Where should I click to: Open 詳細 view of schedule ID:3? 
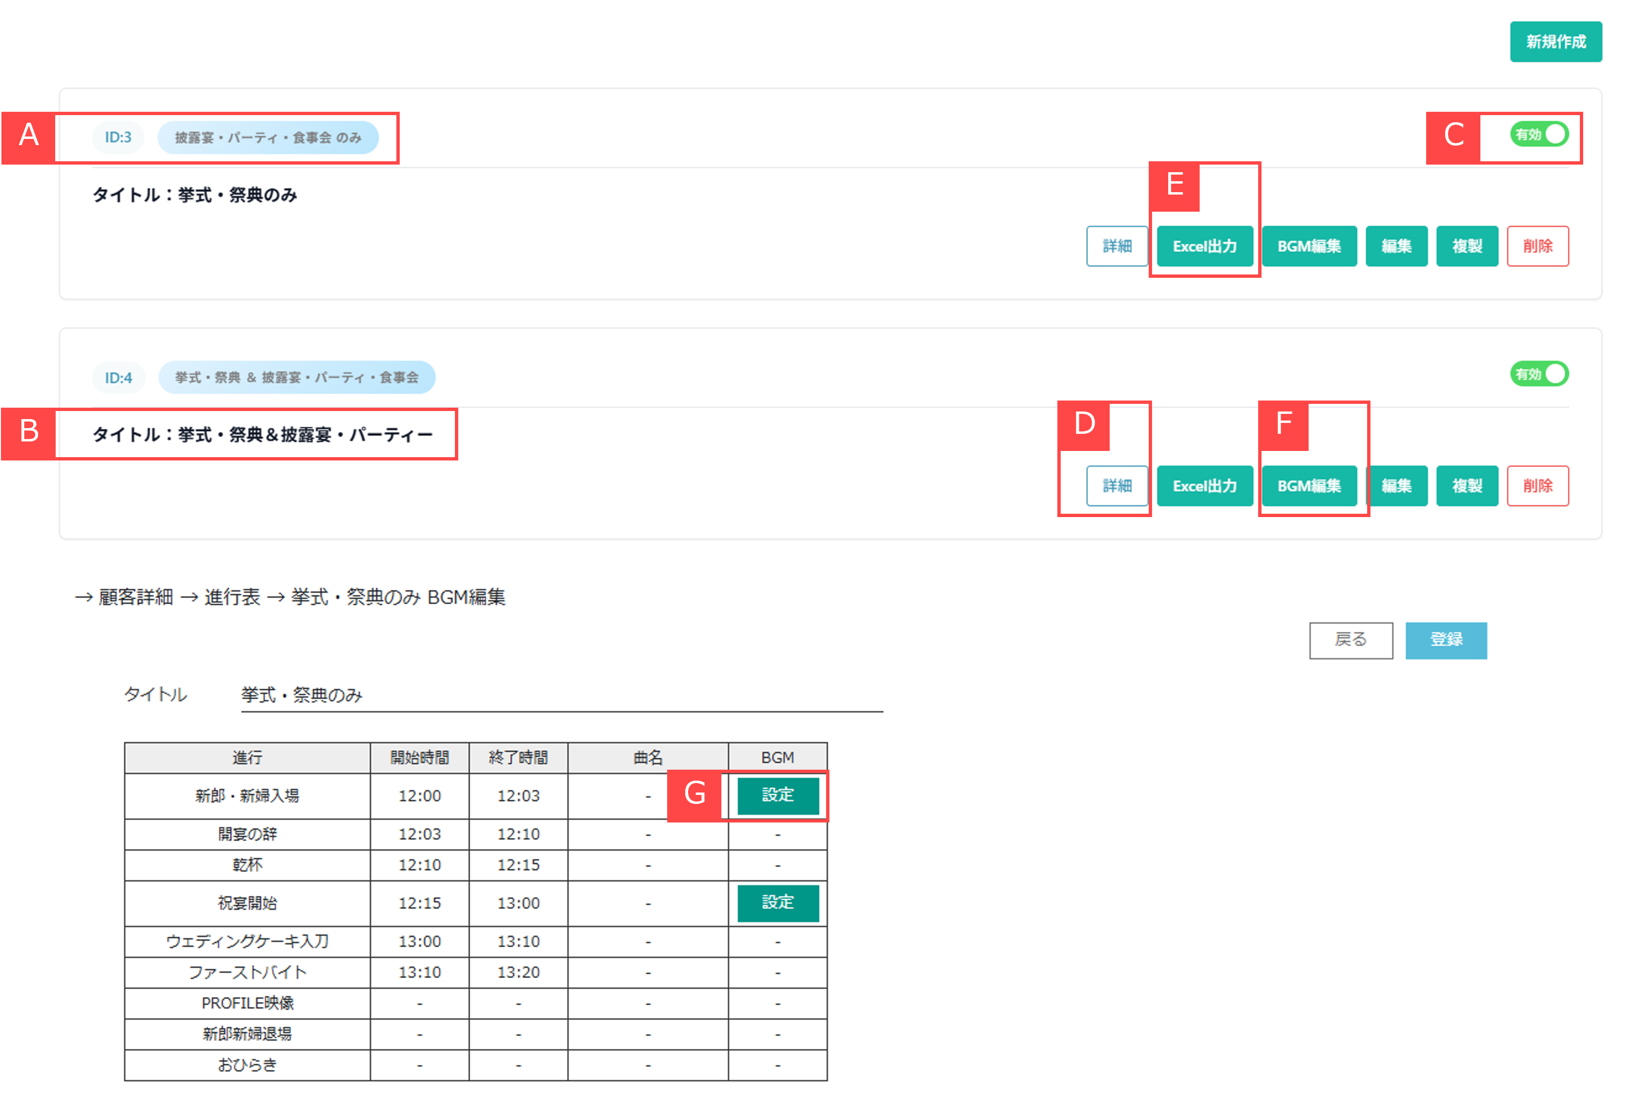(1117, 246)
